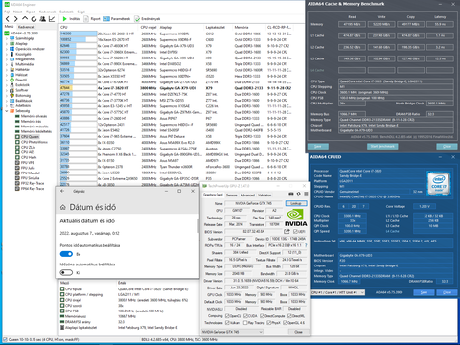The height and width of the screenshot is (345, 460).
Task: Toggle DirectCompute checkbox in GPU-Z
Action: tap(262, 316)
